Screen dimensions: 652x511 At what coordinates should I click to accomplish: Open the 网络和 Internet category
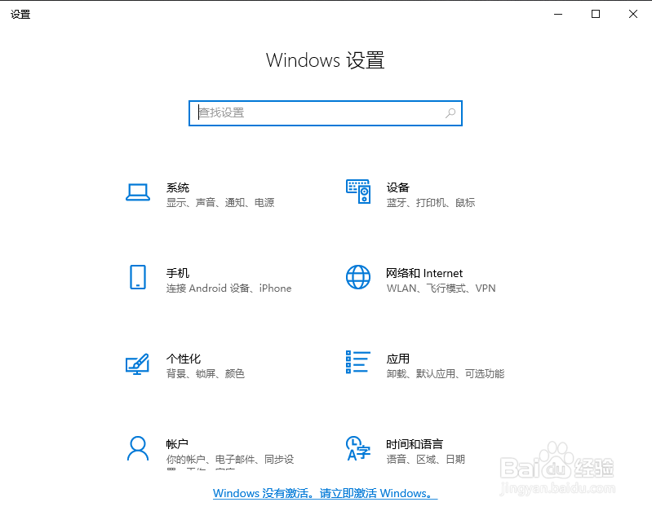pyautogui.click(x=424, y=273)
